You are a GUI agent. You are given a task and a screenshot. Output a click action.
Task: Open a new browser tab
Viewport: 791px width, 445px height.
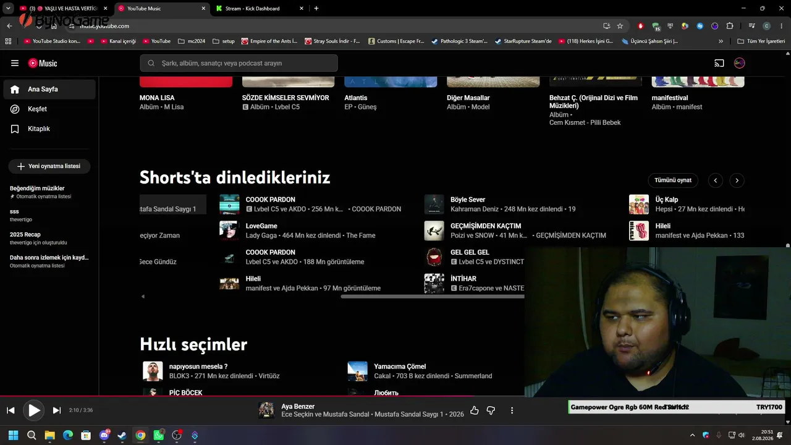pos(316,9)
